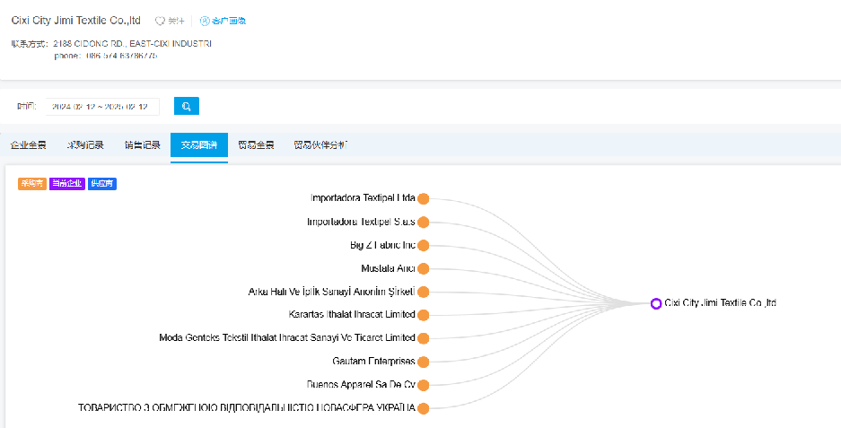
Task: Select Buenos Apparel Sa De Cv label
Action: point(361,385)
